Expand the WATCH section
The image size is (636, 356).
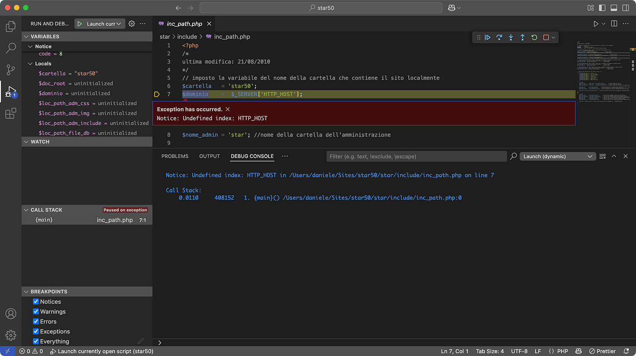87,142
